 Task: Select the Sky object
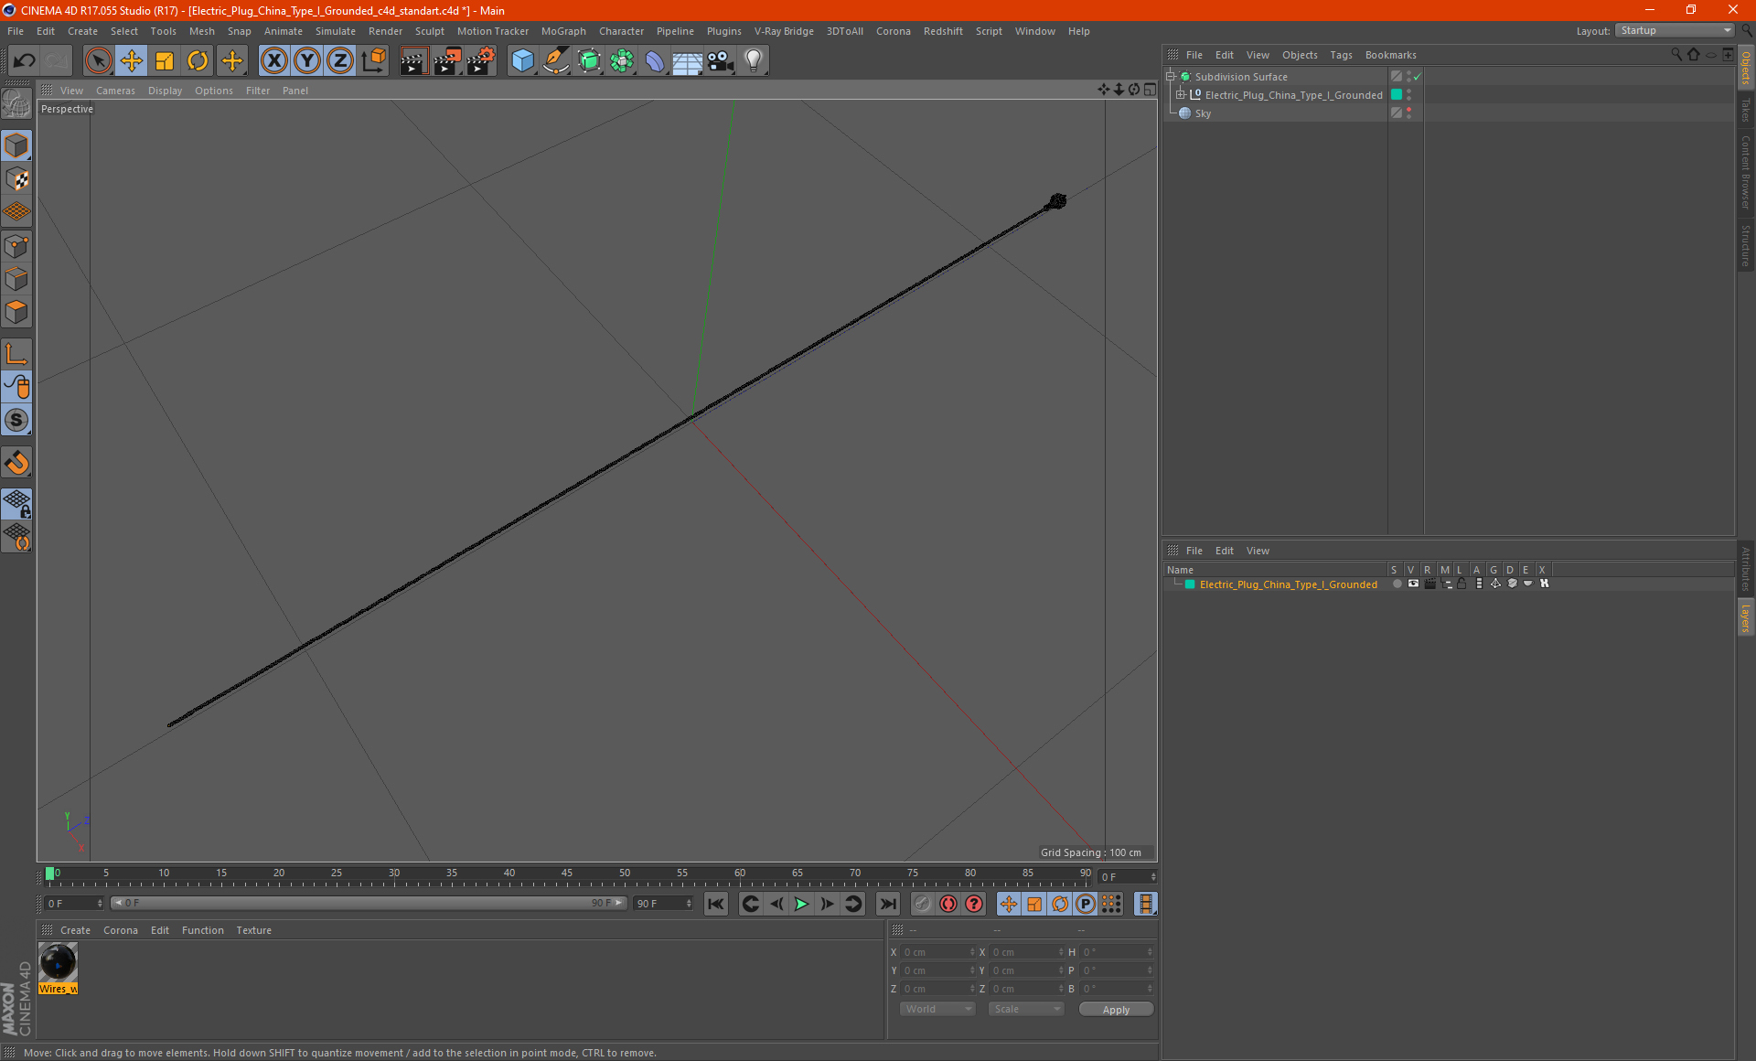coord(1203,113)
